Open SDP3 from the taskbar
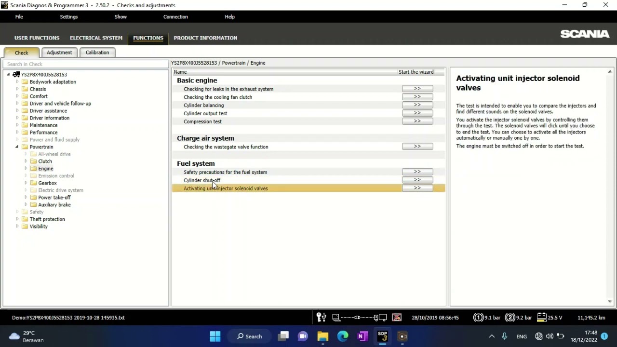 point(382,336)
